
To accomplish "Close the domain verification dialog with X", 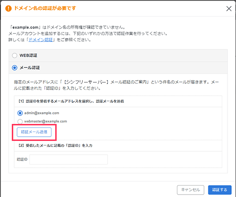I will (229, 8).
